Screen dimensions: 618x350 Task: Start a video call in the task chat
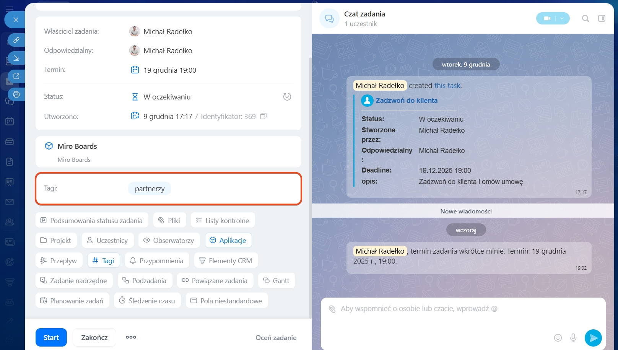pyautogui.click(x=547, y=18)
